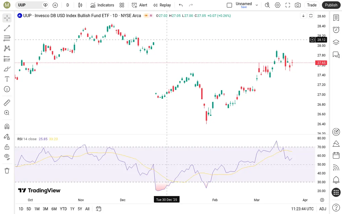Select the trend line drawing tool
The image size is (342, 214).
click(7, 28)
